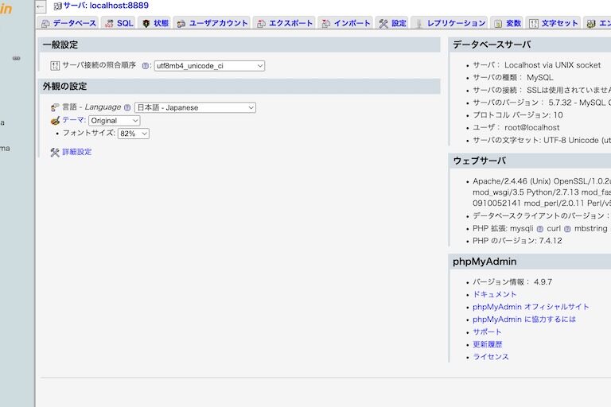Screen dimensions: 611x407
Task: Click the サーバの種類: MySQL text
Action: coord(513,78)
